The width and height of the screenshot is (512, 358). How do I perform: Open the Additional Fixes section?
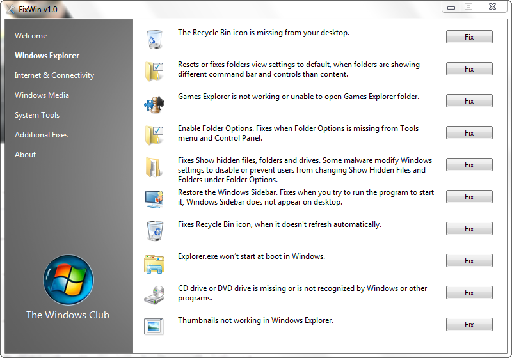pos(41,135)
